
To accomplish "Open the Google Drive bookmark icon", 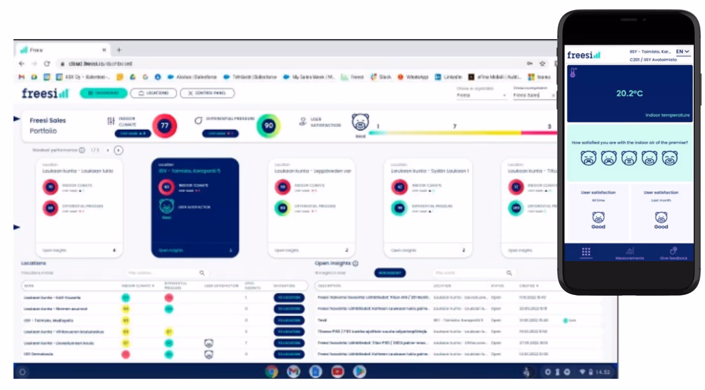I will pos(132,77).
